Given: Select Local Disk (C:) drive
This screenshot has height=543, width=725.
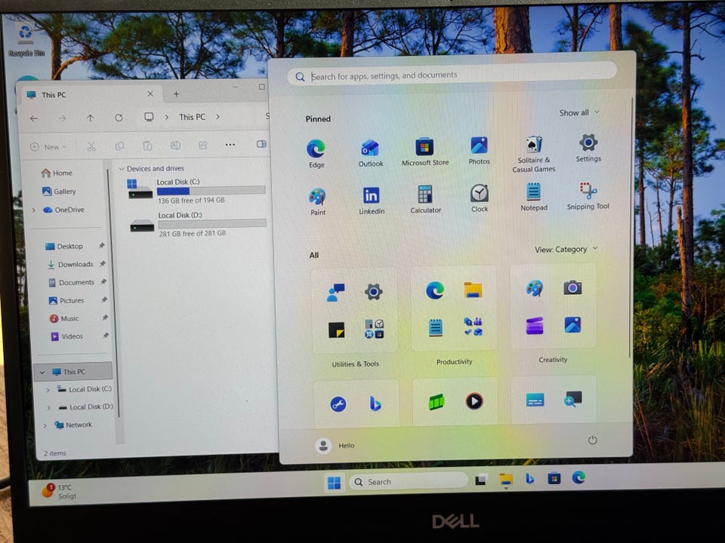Looking at the screenshot, I should coord(196,191).
